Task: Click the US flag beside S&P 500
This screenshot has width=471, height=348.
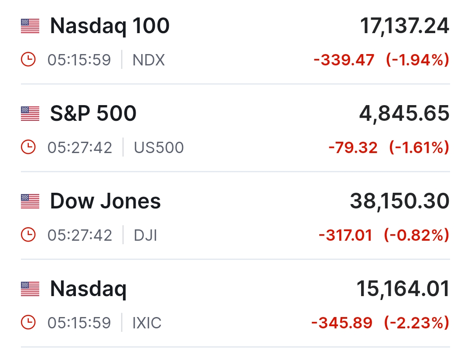Action: pyautogui.click(x=30, y=114)
